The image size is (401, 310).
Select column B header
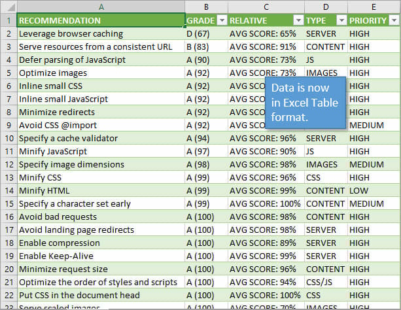(x=206, y=7)
